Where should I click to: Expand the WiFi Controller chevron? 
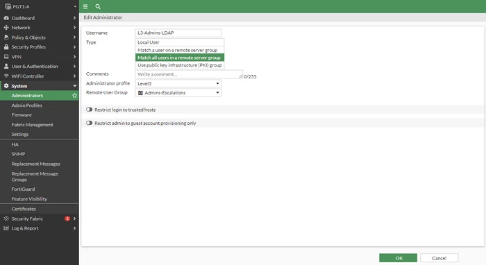[x=74, y=76]
